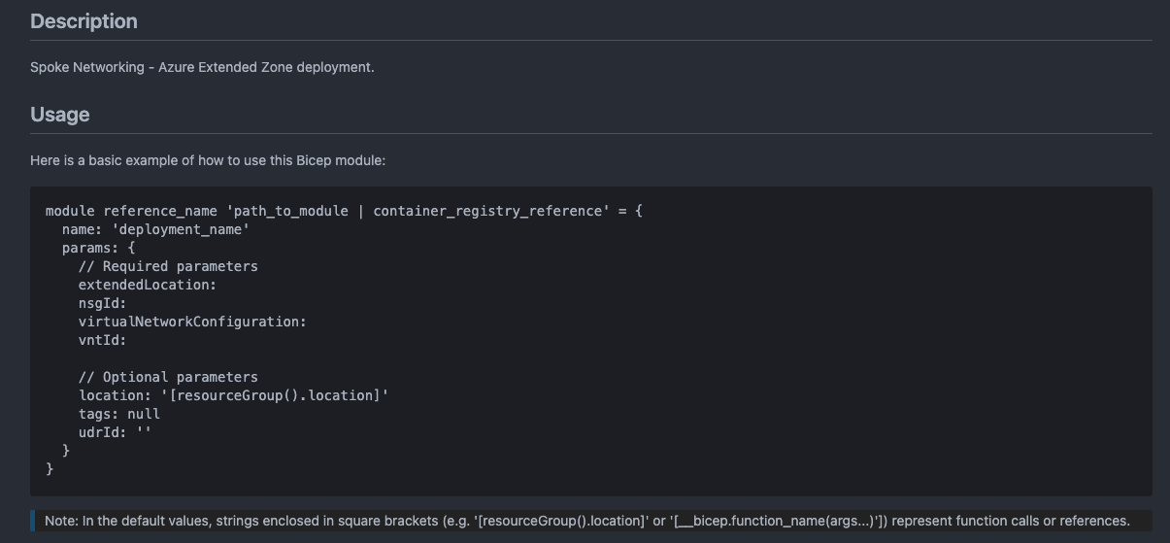Click the 'params: {' code line
Viewport: 1170px width, 543px height.
(x=98, y=248)
